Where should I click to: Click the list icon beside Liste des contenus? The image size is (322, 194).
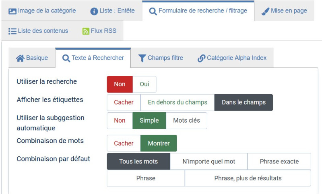(12, 31)
